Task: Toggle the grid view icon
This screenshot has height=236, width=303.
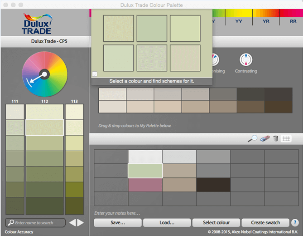Action: (x=286, y=138)
